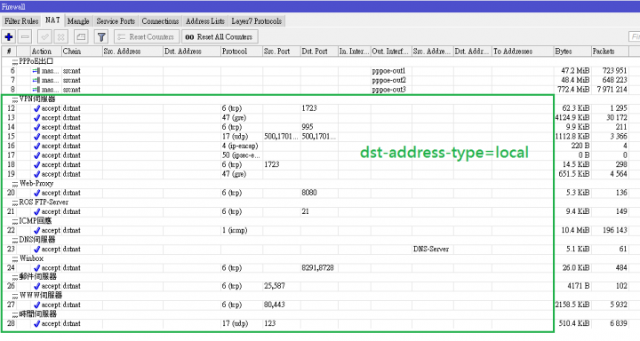Click the X disable rule icon
640x341 pixels.
coord(60,36)
